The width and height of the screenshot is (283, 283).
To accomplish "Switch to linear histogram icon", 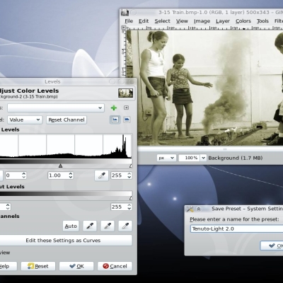I will click(x=115, y=120).
